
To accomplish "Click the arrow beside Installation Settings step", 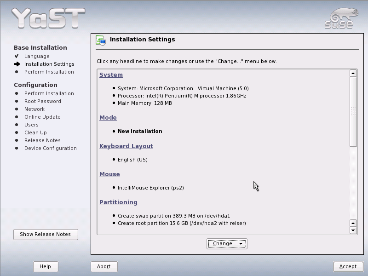I will click(x=17, y=64).
